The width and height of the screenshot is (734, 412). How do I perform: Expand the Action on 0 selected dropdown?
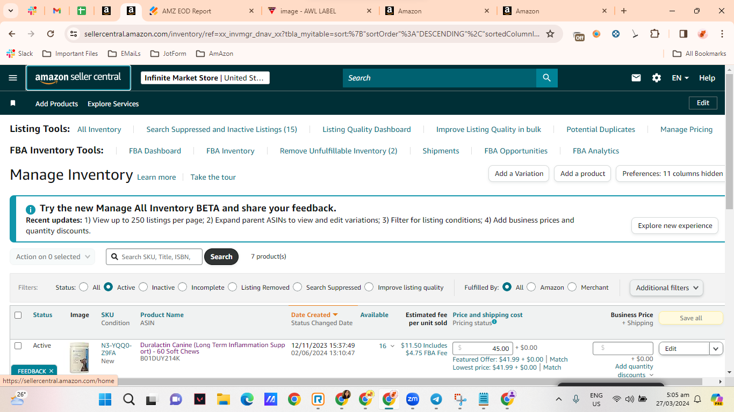[53, 257]
